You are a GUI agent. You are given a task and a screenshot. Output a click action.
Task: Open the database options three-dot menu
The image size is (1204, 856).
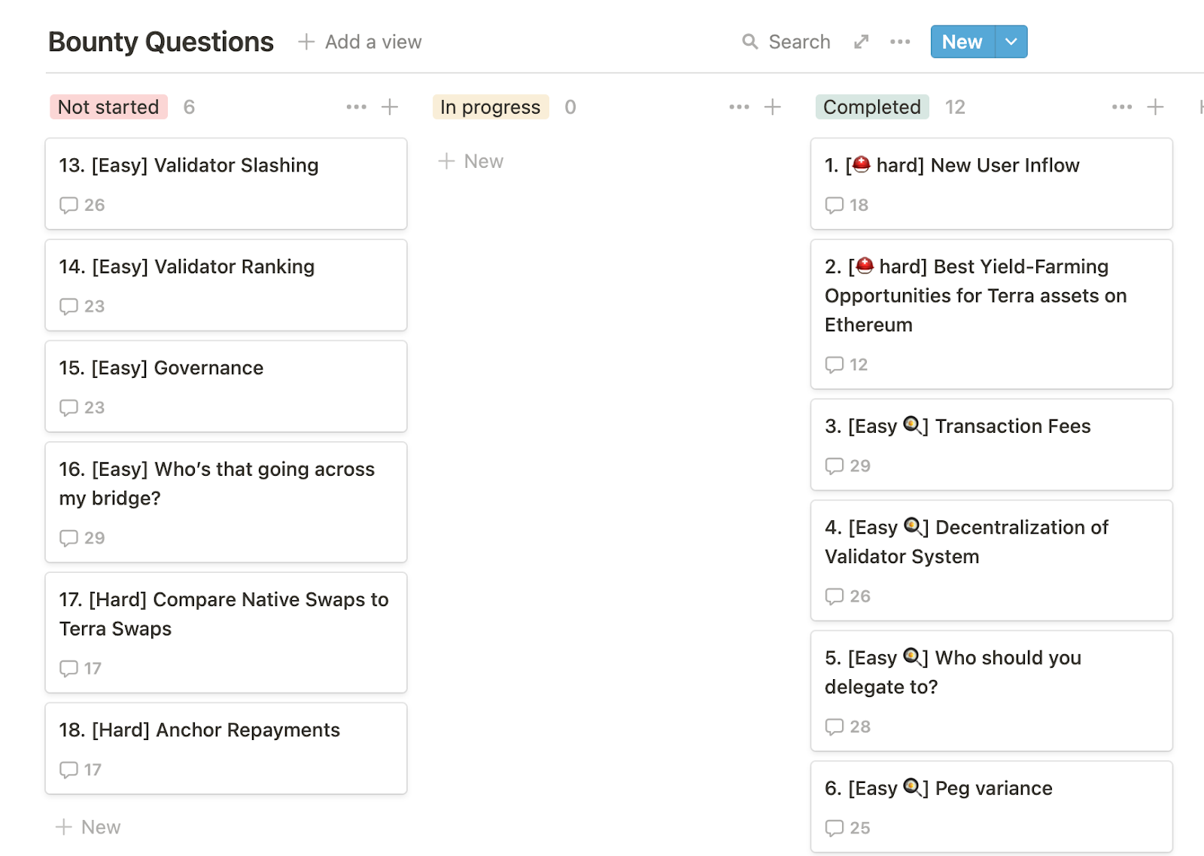[900, 41]
